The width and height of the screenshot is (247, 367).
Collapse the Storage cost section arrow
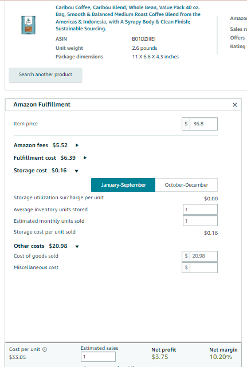pyautogui.click(x=76, y=171)
